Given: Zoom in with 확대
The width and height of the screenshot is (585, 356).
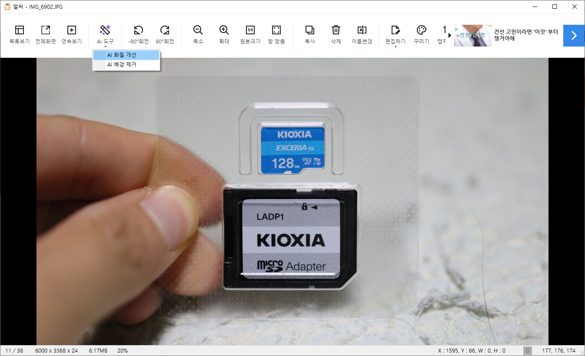Looking at the screenshot, I should [224, 35].
